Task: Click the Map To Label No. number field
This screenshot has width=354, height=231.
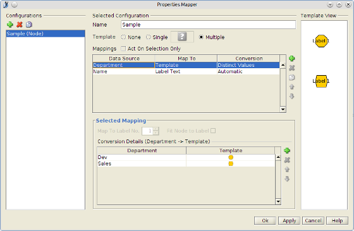Action: [147, 131]
